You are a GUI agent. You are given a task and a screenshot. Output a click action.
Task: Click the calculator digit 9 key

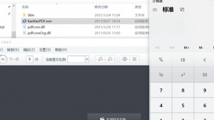[204, 90]
